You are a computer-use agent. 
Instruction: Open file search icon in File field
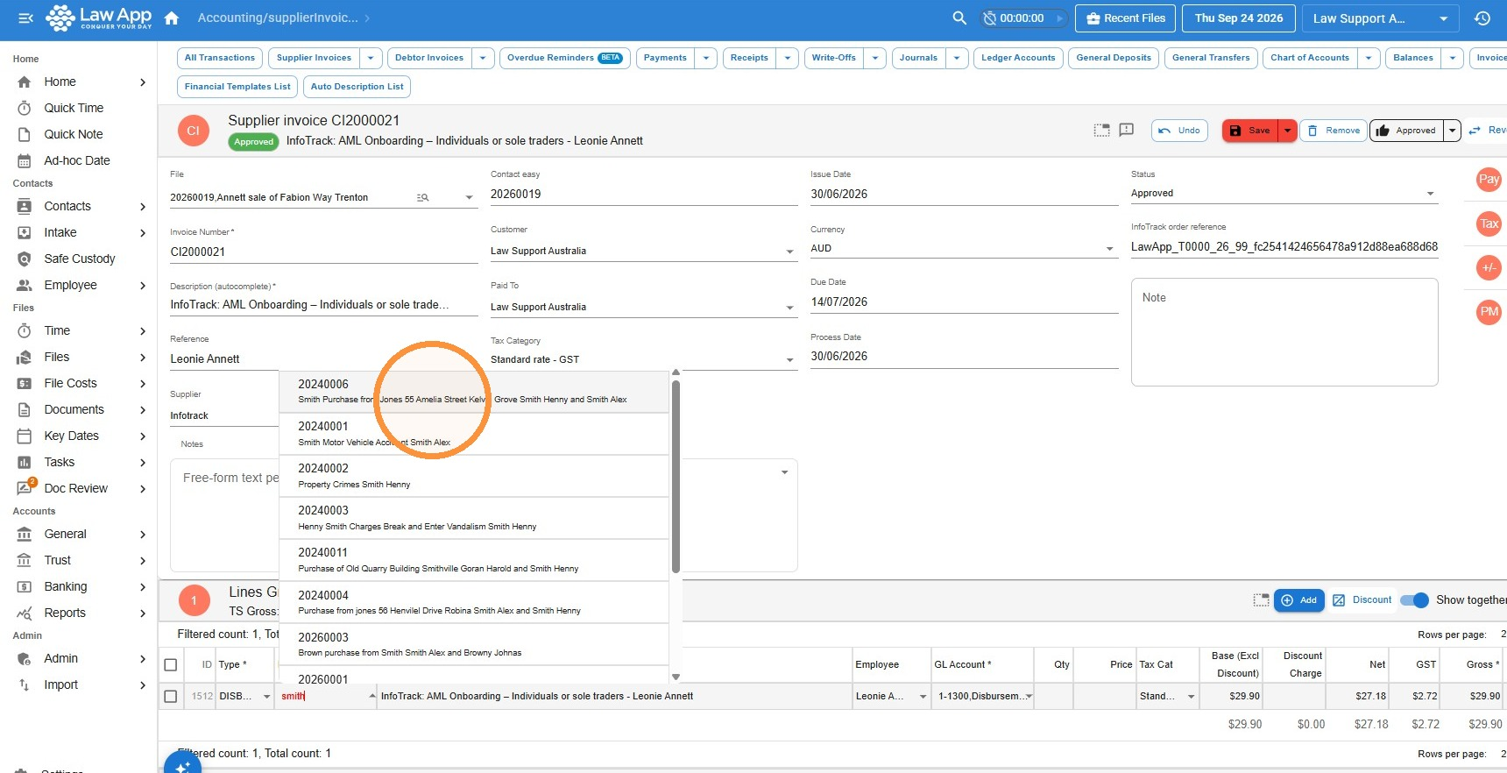[x=423, y=197]
